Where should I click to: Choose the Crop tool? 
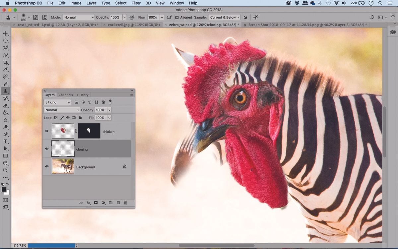[x=5, y=62]
